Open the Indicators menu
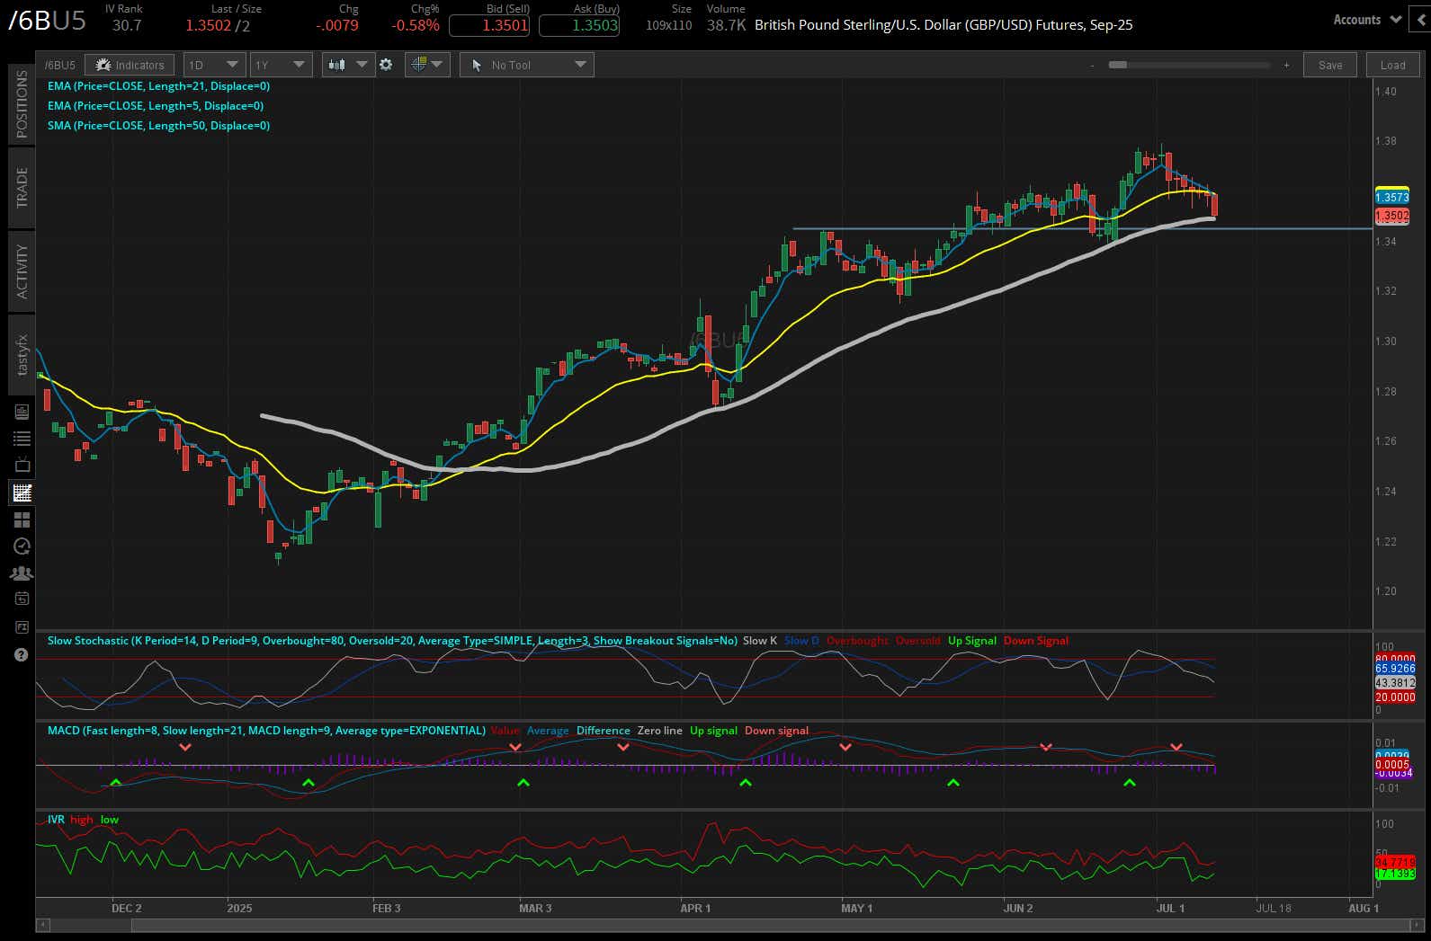 [x=130, y=65]
